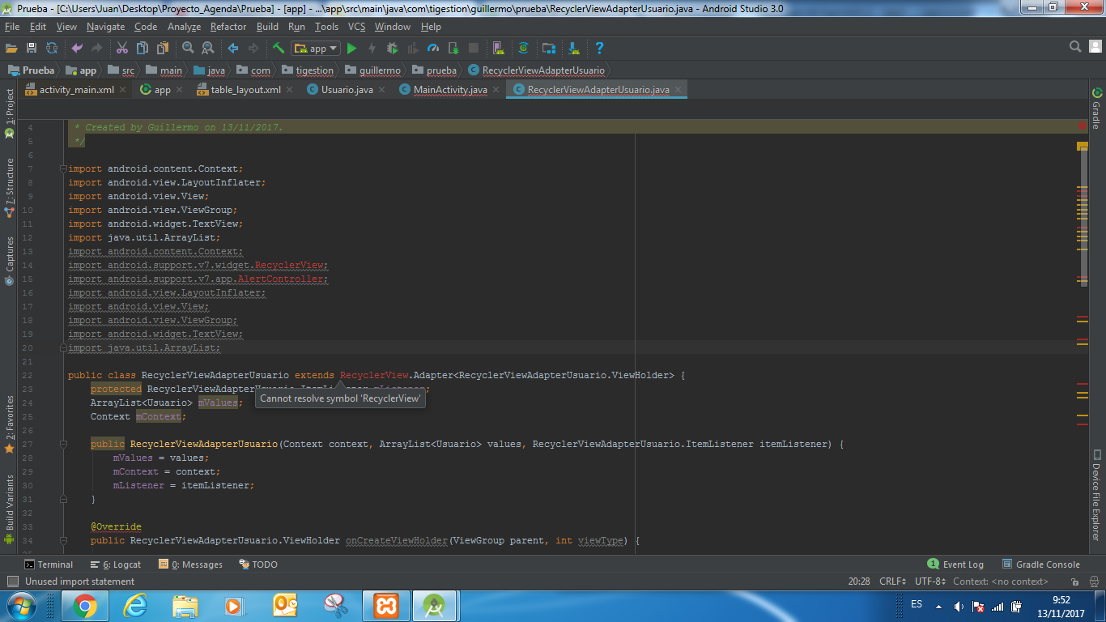Open the app run configuration dropdown

[316, 49]
